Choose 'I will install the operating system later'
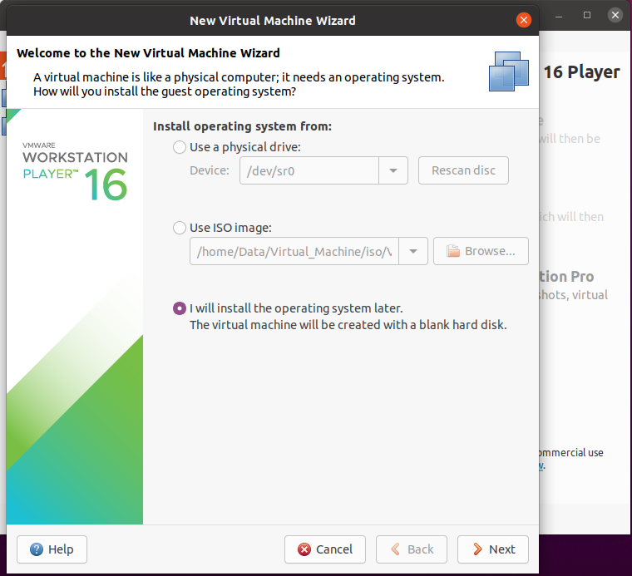 tap(180, 308)
